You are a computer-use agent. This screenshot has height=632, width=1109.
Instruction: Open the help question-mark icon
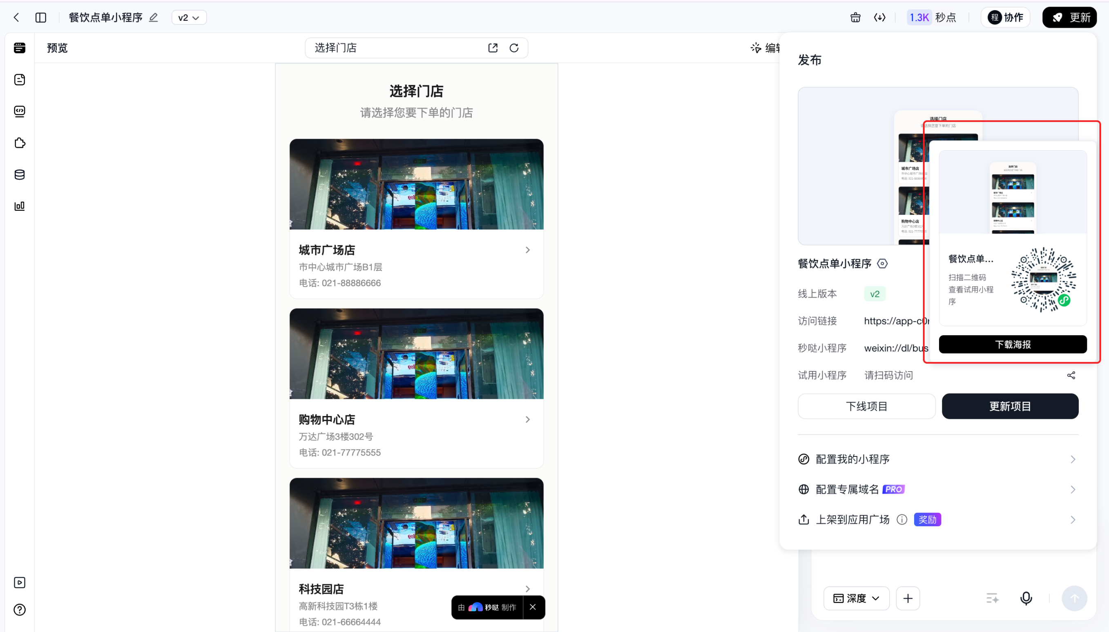tap(20, 610)
